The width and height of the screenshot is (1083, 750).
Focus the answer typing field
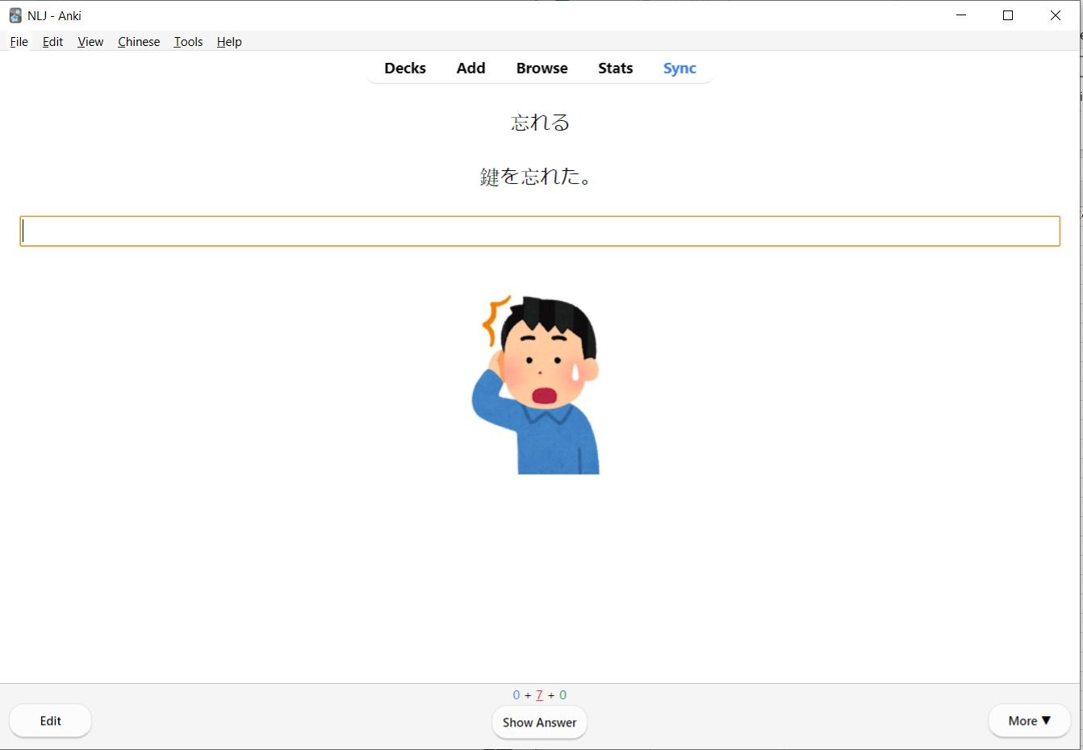click(x=540, y=231)
